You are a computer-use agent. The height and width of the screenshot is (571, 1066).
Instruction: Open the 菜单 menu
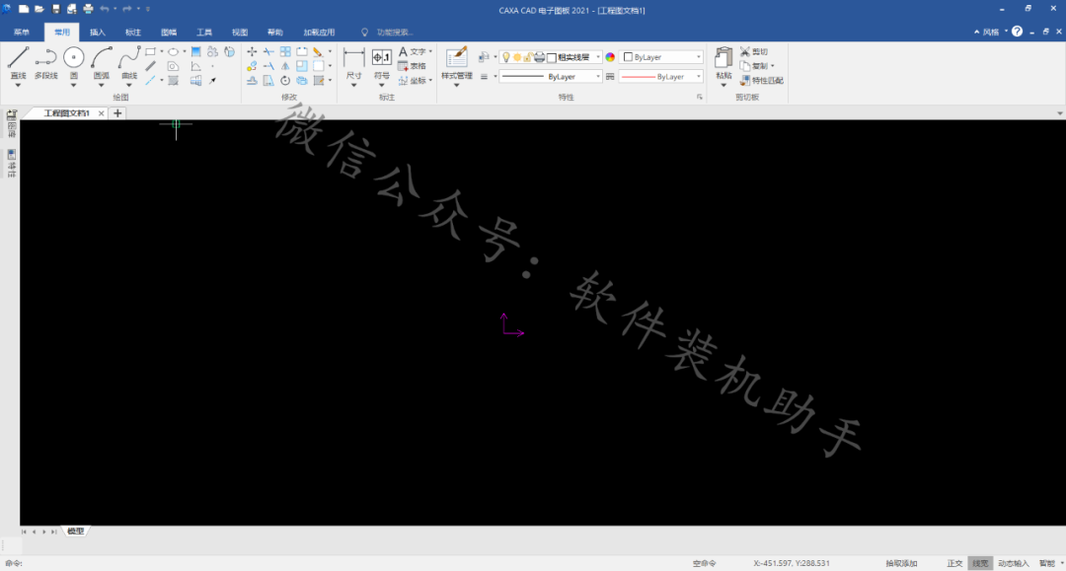pos(22,32)
